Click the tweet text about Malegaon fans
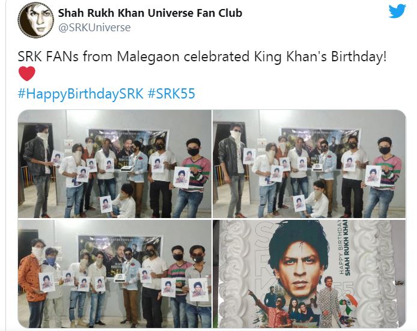Image resolution: width=417 pixels, height=331 pixels. (x=202, y=56)
